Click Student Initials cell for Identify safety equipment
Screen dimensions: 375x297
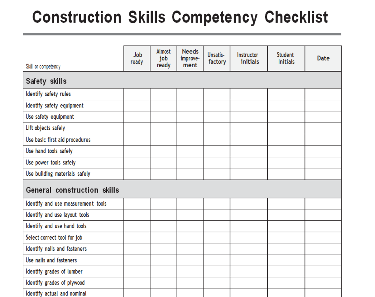pyautogui.click(x=286, y=106)
